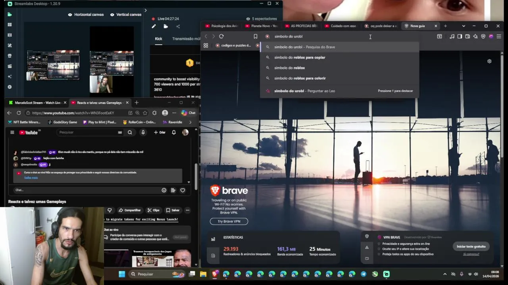
Task: Toggle Vertical canvas visibility eye
Action: tap(112, 15)
